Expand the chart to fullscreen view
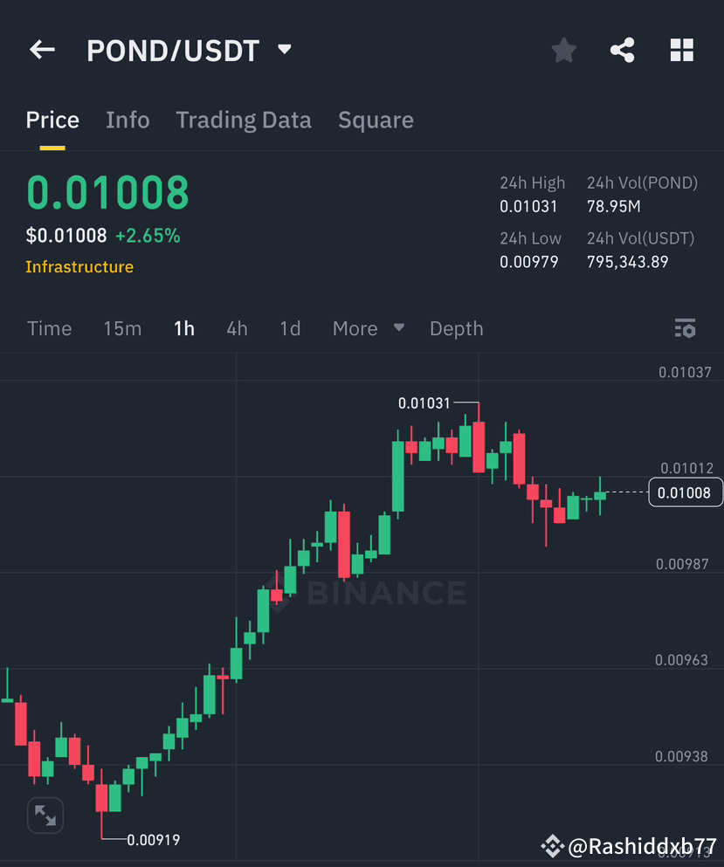Image resolution: width=724 pixels, height=867 pixels. pyautogui.click(x=45, y=815)
